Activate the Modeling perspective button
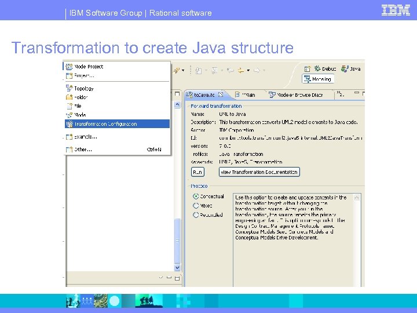This screenshot has height=313, width=417. tap(318, 79)
